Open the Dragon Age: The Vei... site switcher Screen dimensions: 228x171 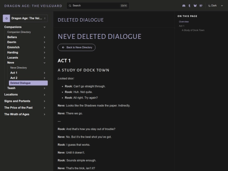pos(25,18)
